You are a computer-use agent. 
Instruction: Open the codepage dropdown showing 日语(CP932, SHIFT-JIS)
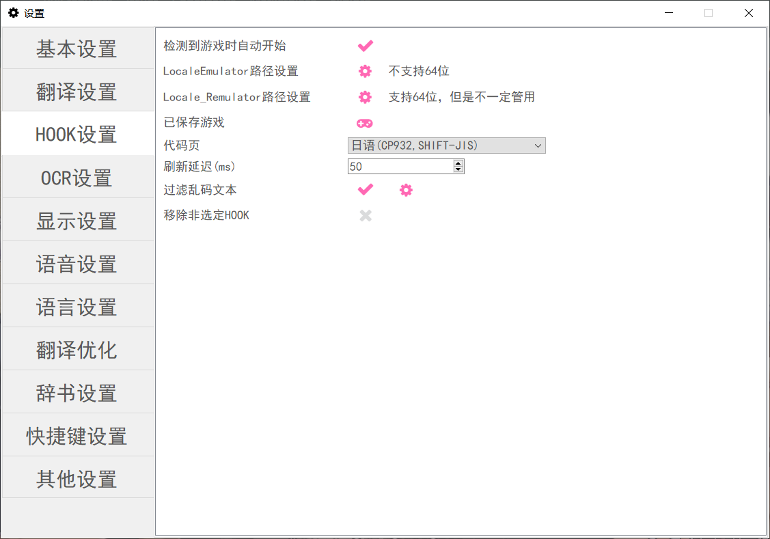(x=446, y=145)
